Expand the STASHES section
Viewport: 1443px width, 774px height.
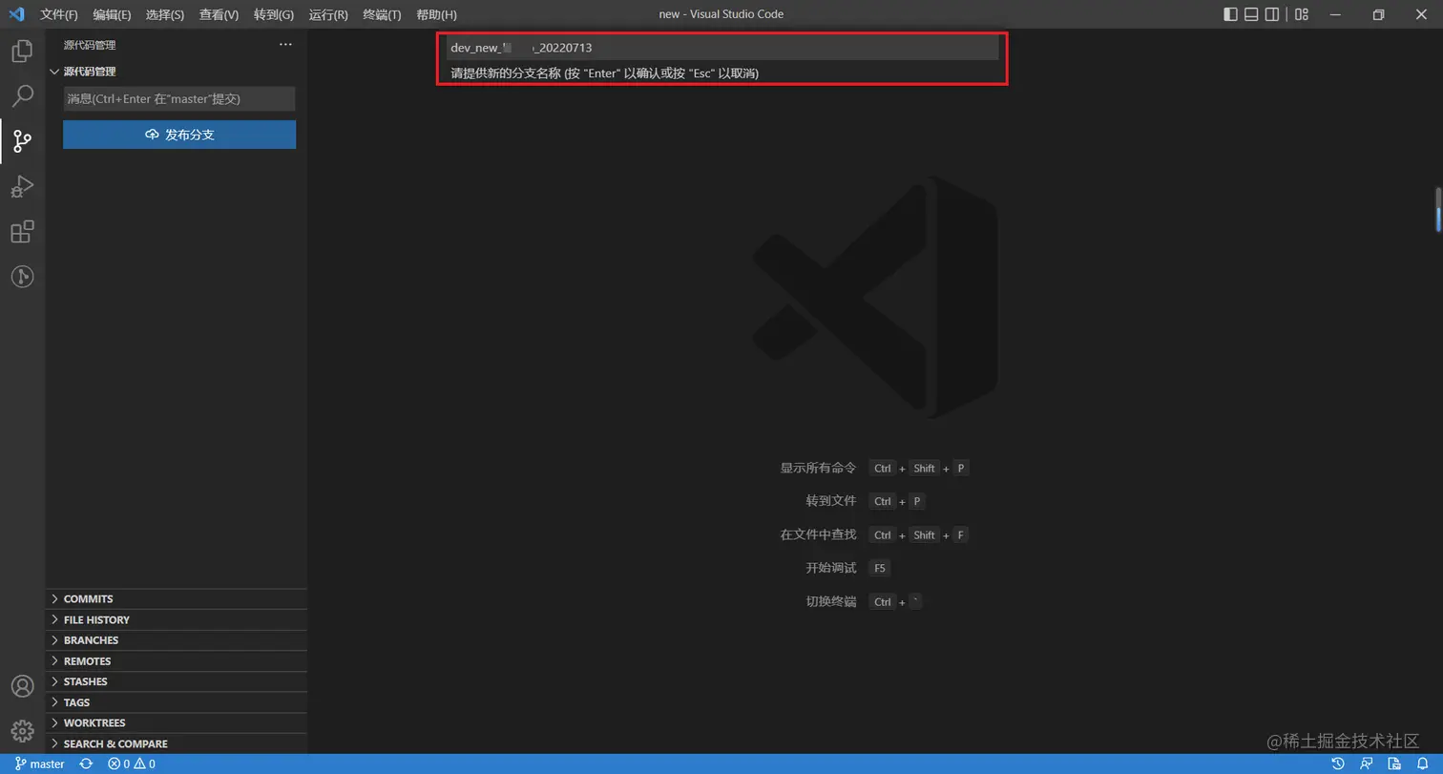click(177, 681)
